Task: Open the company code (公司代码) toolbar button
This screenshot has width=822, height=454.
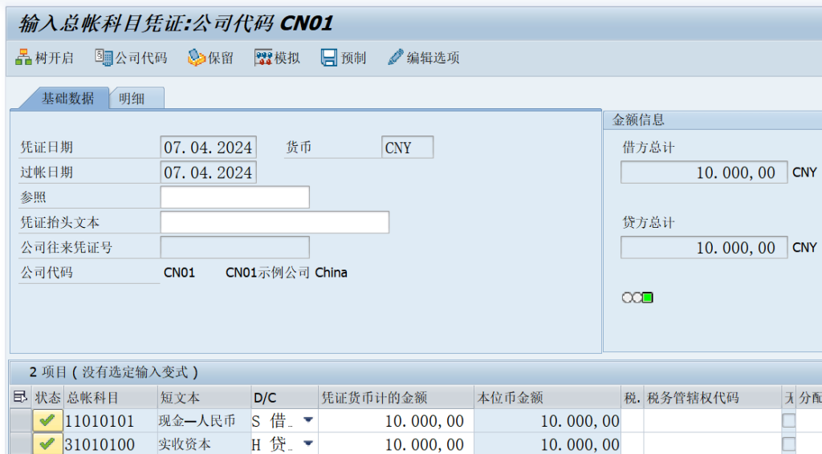Action: click(x=131, y=58)
